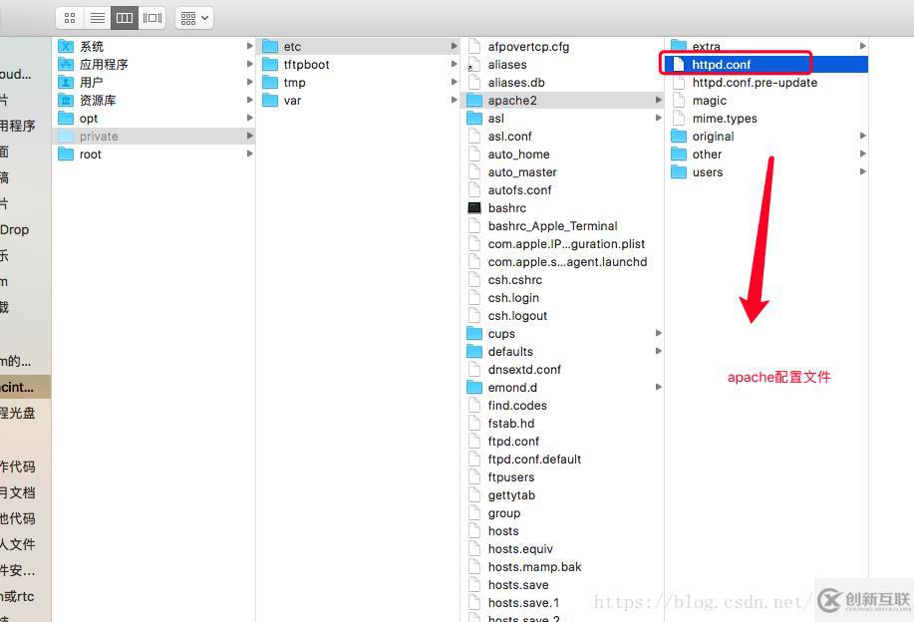Expand the emond.d folder arrow
Viewport: 914px width, 622px height.
click(658, 387)
